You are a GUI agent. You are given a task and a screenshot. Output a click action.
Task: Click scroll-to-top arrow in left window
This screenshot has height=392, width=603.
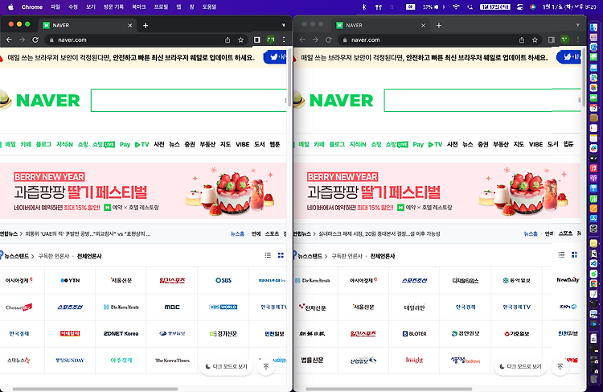tap(266, 366)
